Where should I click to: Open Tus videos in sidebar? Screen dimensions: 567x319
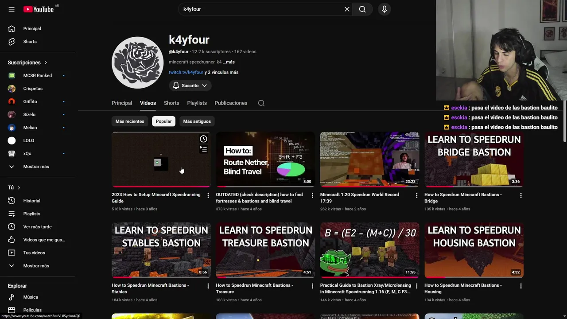click(38, 253)
